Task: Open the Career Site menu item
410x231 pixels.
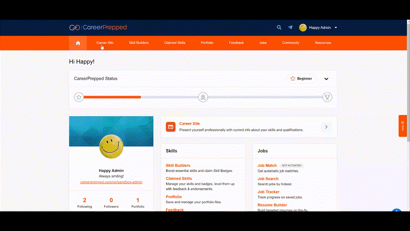Action: click(105, 43)
